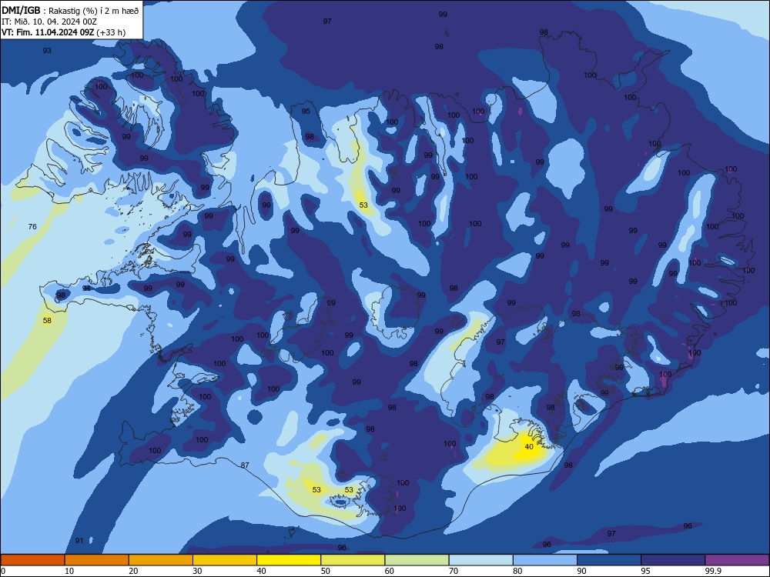Click the legend scale label '30'
This screenshot has width=770, height=577.
click(x=197, y=571)
